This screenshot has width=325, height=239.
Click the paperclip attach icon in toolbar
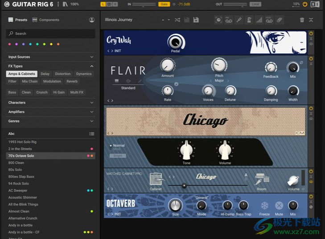click(279, 20)
